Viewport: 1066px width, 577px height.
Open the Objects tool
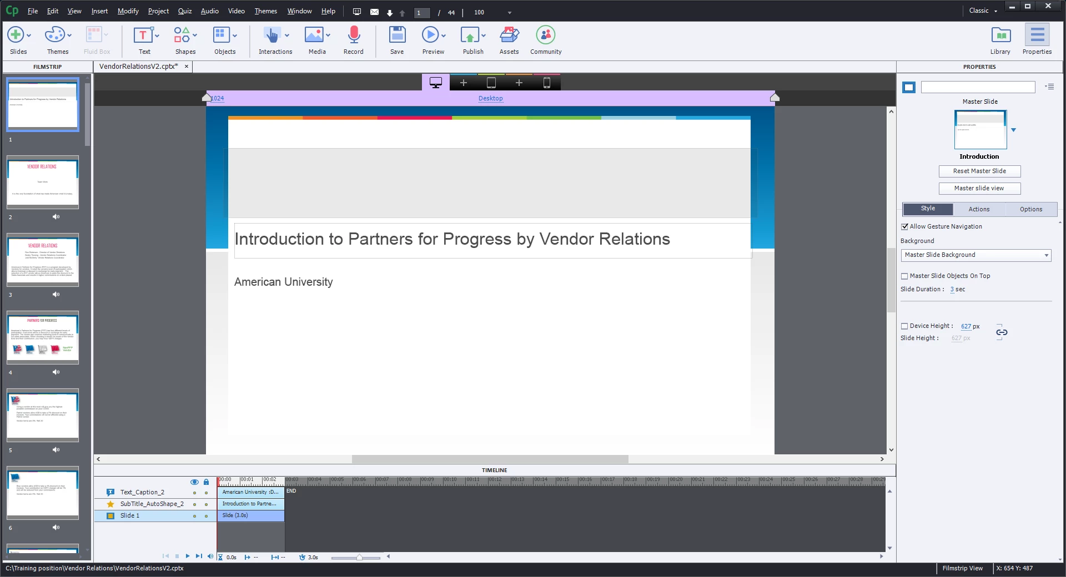point(222,35)
